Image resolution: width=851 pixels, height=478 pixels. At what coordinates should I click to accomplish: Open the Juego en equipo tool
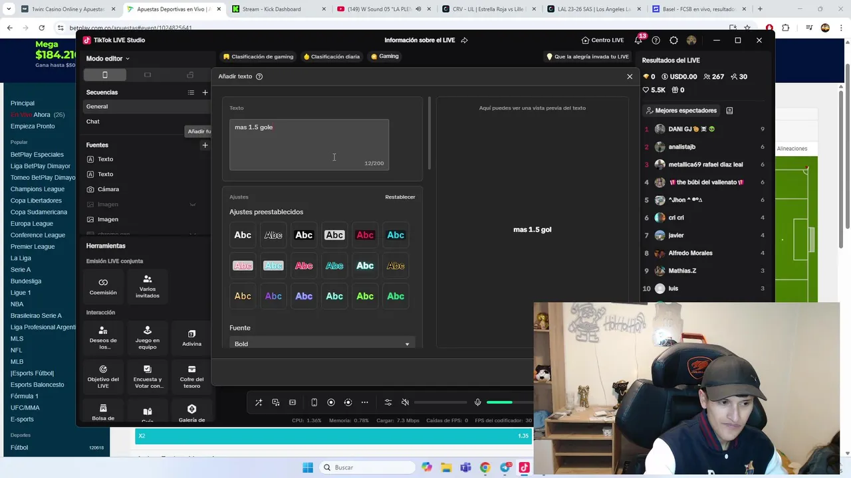(x=148, y=338)
